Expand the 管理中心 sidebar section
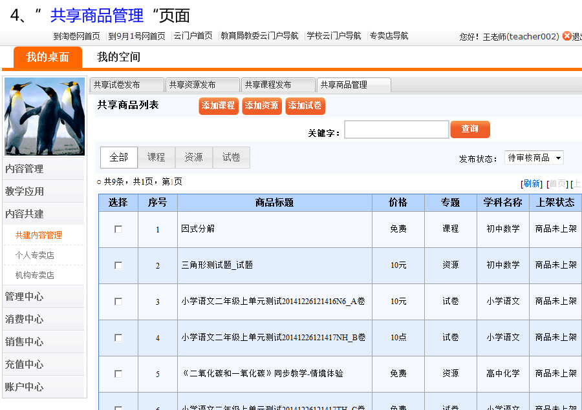This screenshot has width=582, height=410. tap(25, 297)
